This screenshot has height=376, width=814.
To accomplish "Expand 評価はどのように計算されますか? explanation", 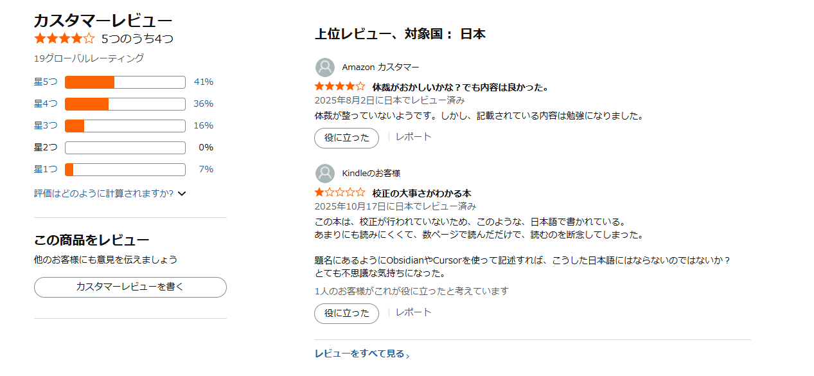I will [110, 193].
